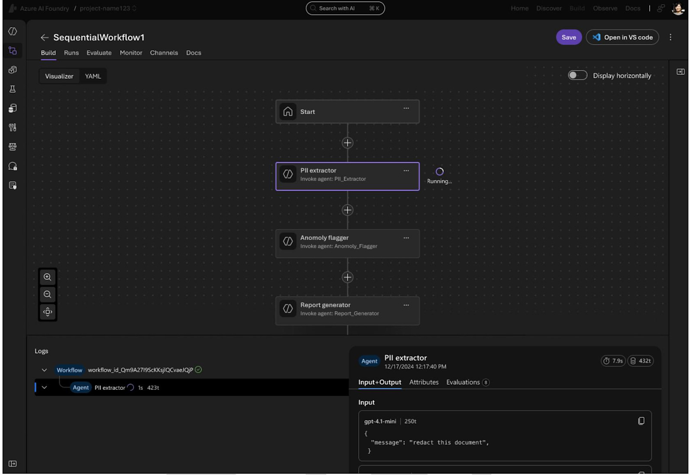Viewport: 693px width, 475px height.
Task: Open the Report generator node options menu
Action: pos(406,305)
